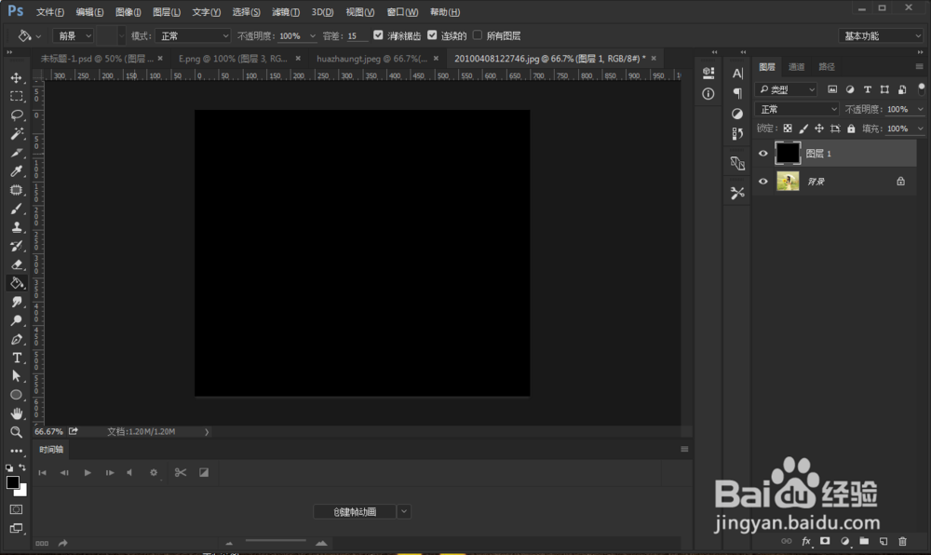
Task: Select the Eraser tool
Action: click(x=17, y=264)
